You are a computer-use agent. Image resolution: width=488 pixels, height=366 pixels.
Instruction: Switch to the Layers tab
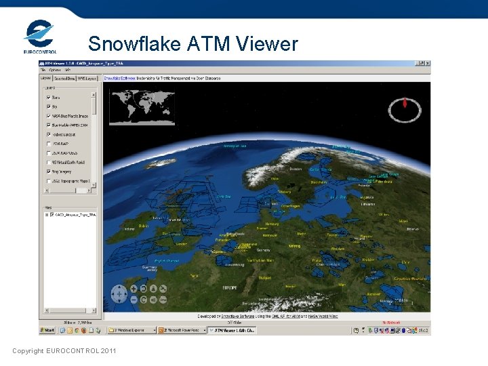[46, 78]
